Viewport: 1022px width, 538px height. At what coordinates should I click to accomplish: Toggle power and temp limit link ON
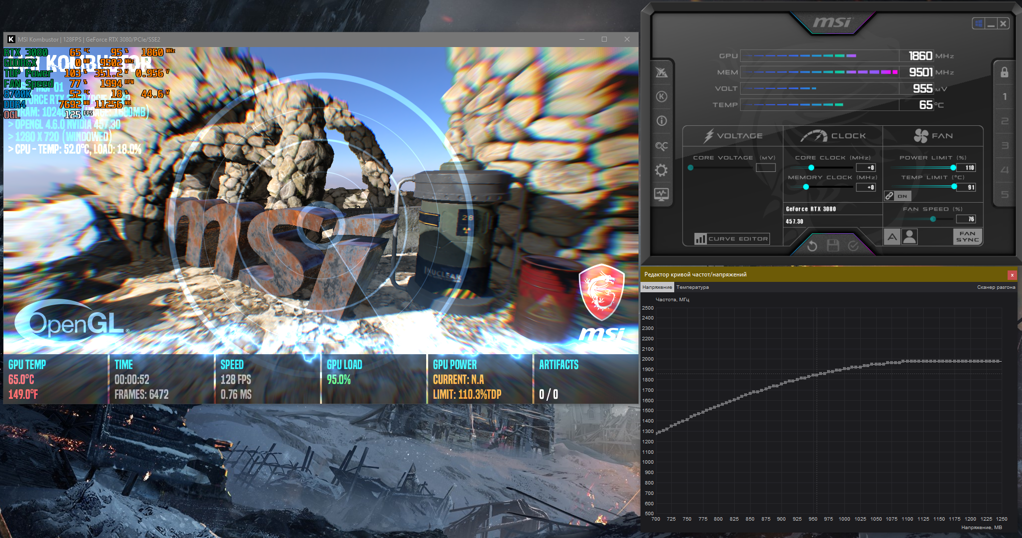pos(897,196)
